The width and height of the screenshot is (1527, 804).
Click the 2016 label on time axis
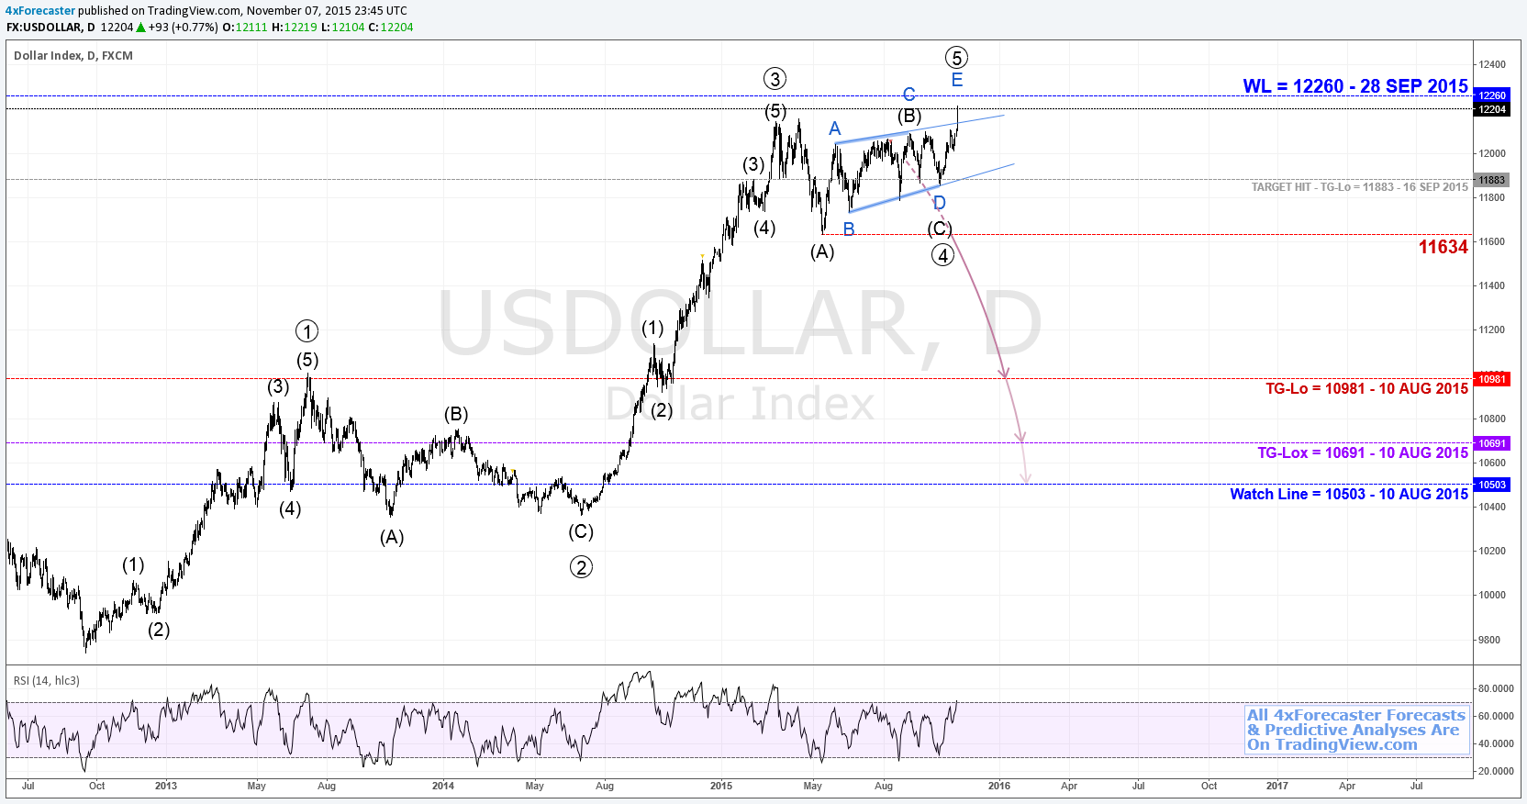tap(999, 786)
